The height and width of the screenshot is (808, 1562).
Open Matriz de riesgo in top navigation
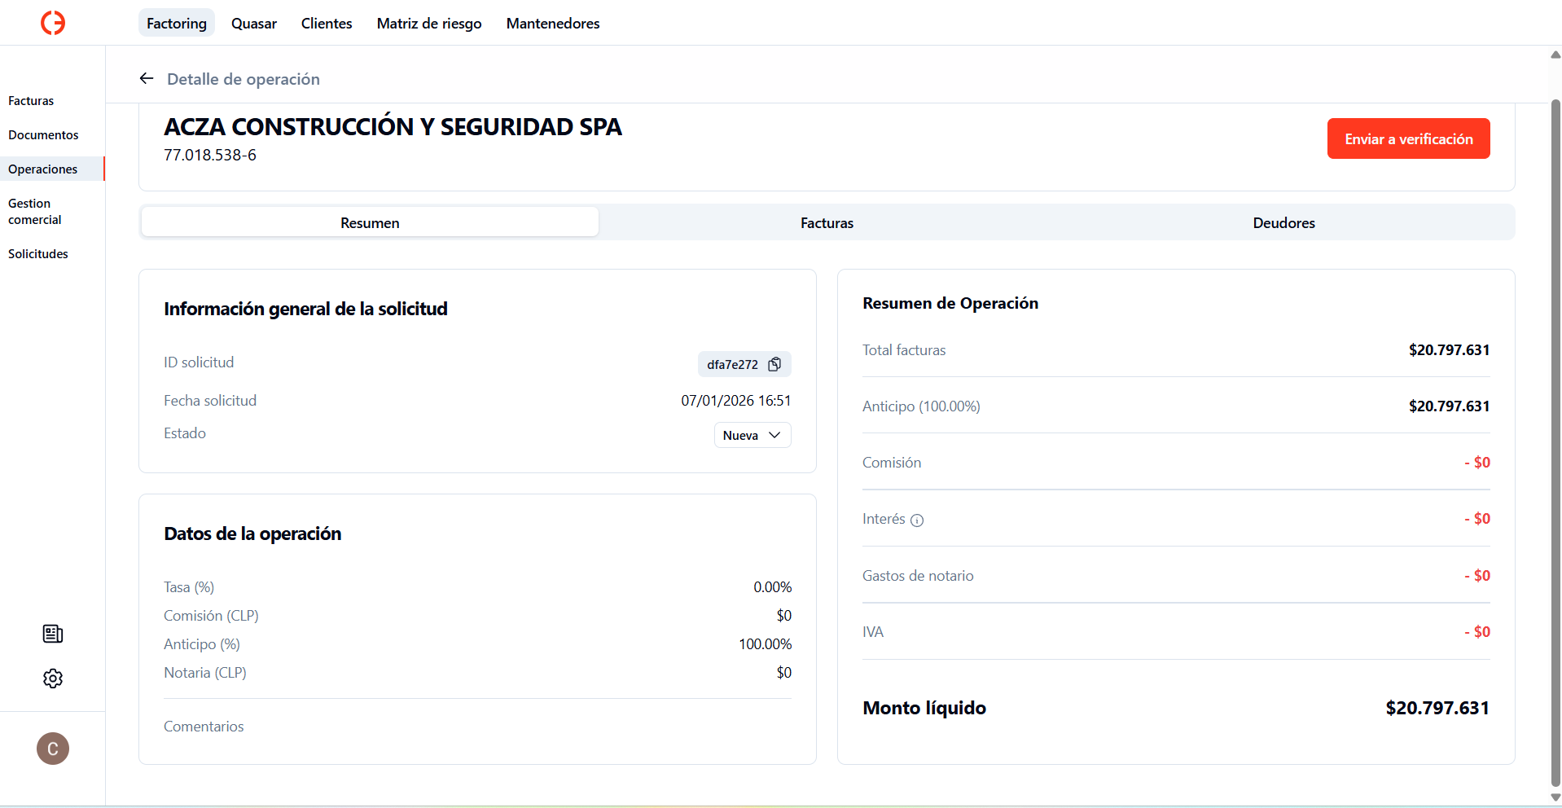[x=429, y=23]
